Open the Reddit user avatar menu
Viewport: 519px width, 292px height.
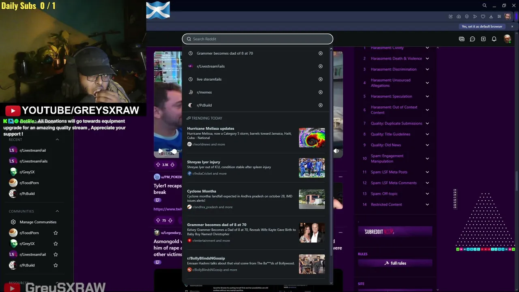point(507,39)
